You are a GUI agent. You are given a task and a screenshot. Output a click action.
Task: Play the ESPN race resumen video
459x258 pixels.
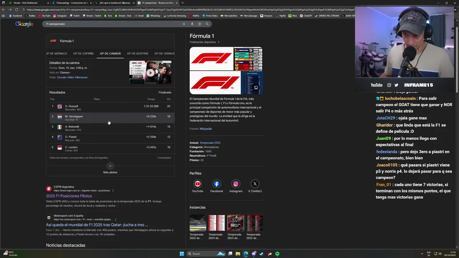[150, 72]
